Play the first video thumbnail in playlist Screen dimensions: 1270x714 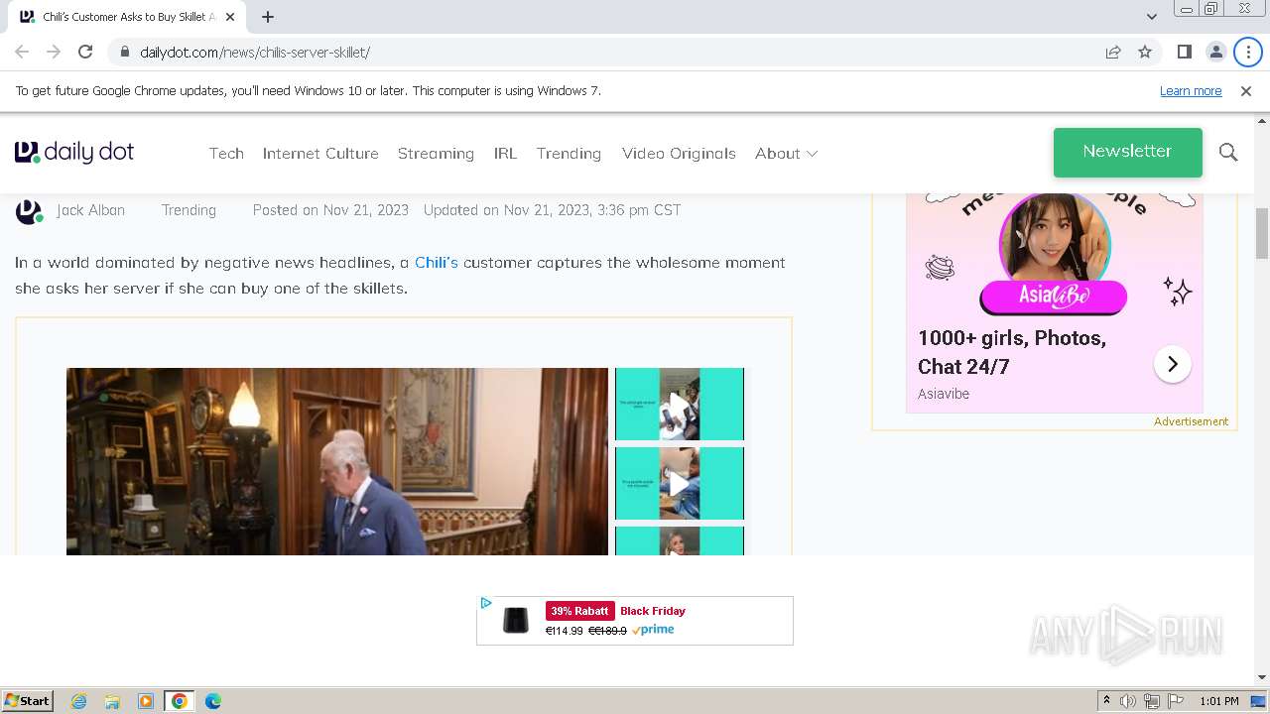(x=679, y=404)
